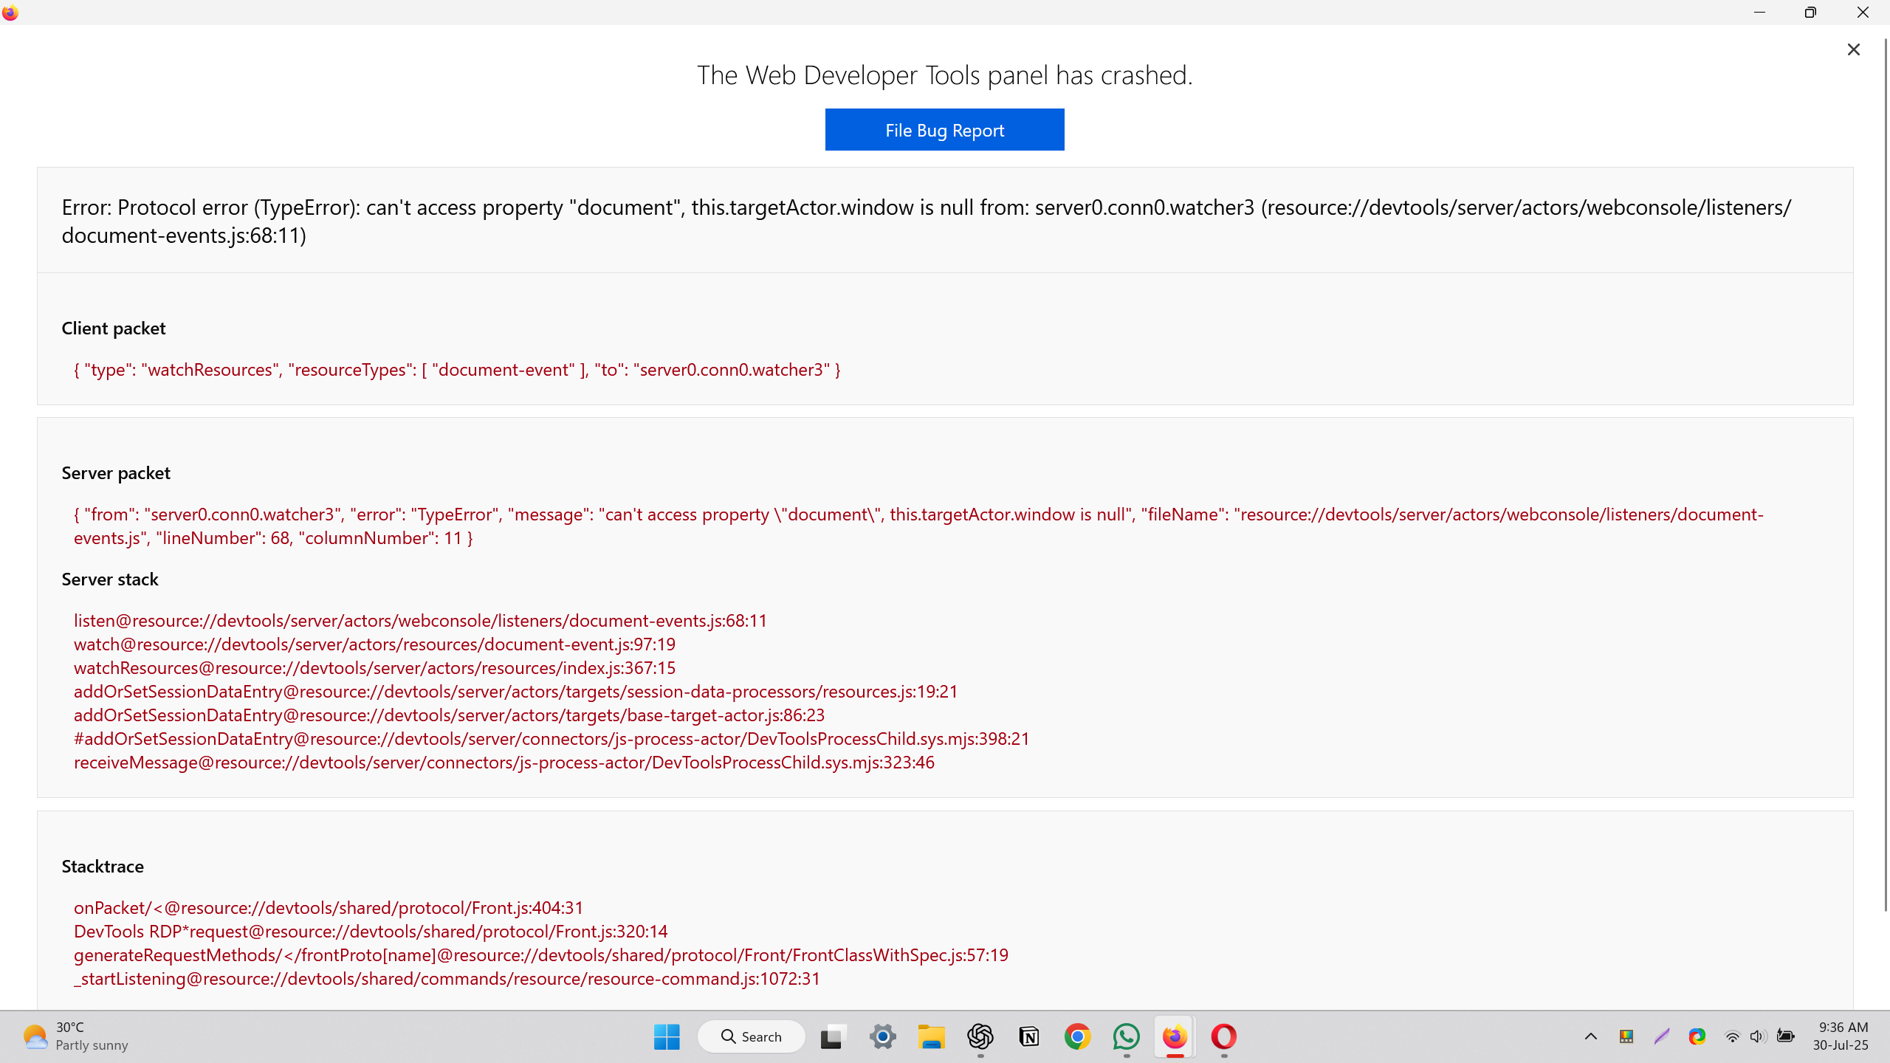Open the Wi-Fi network tray icon
This screenshot has width=1890, height=1063.
click(1731, 1036)
